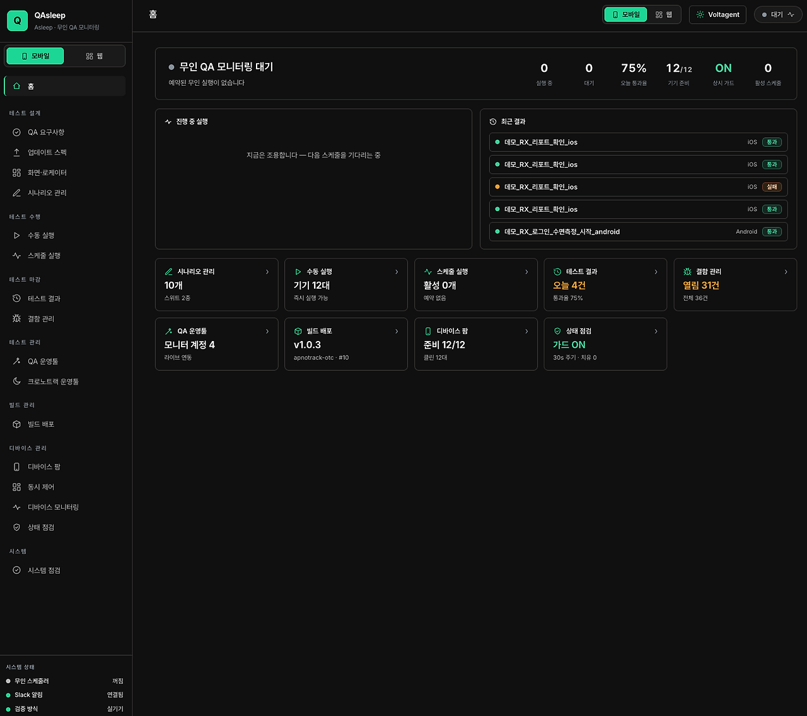The image size is (807, 716).
Task: Open the v1.0.3 build deploy card
Action: point(346,344)
